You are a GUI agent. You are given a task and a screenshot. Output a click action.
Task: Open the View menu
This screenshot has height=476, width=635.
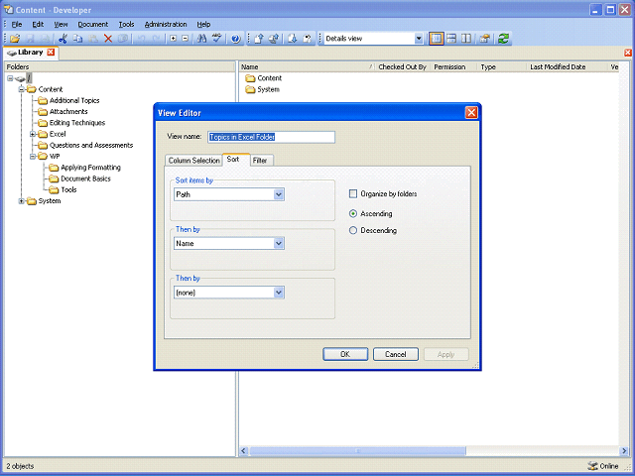point(62,24)
